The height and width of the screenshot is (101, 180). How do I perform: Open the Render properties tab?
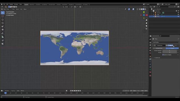pos(150,43)
